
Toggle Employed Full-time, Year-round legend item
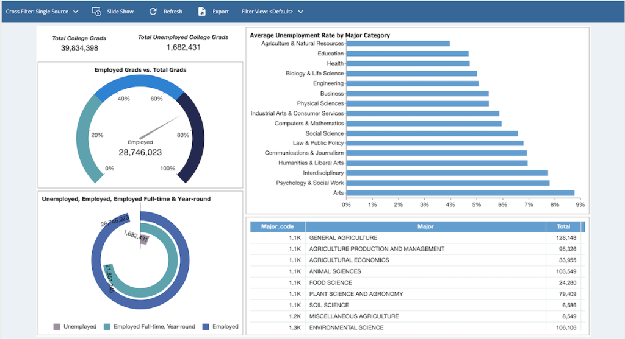[x=109, y=327]
